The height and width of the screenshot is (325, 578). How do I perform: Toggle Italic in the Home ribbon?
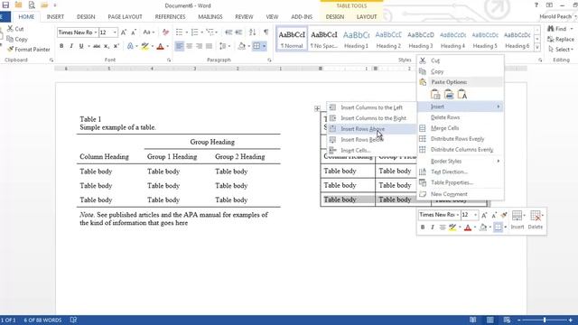(x=71, y=46)
